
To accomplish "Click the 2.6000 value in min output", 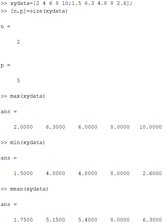I will click(152, 173).
